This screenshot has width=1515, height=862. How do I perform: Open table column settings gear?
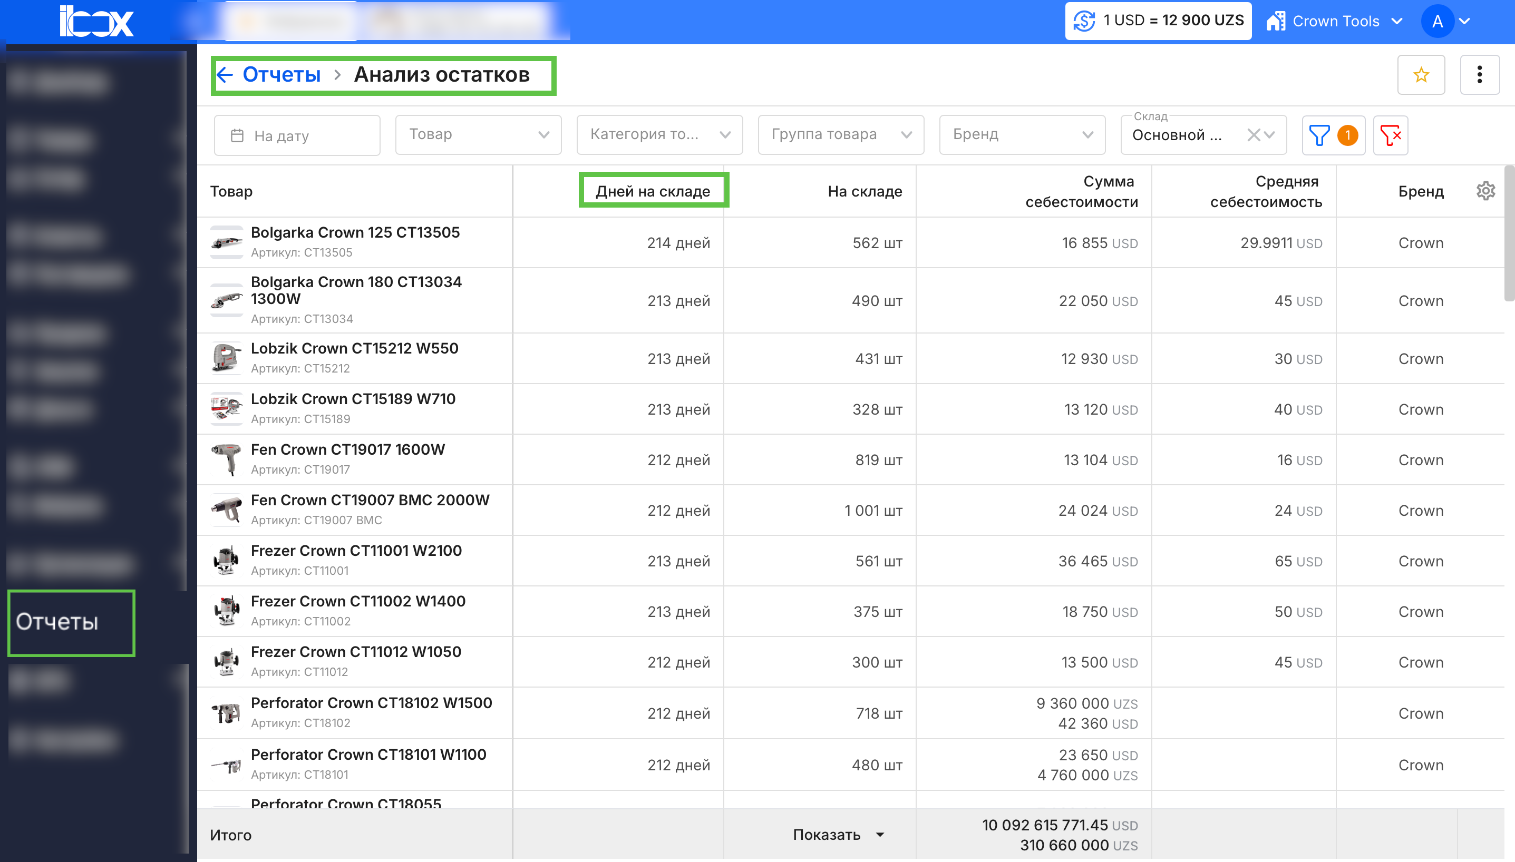coord(1485,191)
